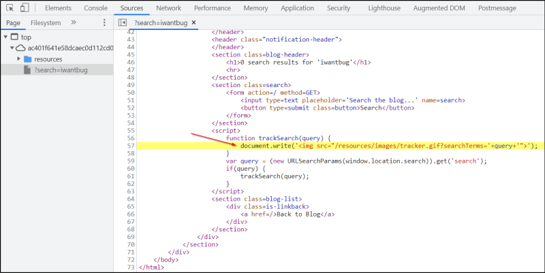Select the Postmessage tab
The width and height of the screenshot is (545, 273).
[x=497, y=8]
